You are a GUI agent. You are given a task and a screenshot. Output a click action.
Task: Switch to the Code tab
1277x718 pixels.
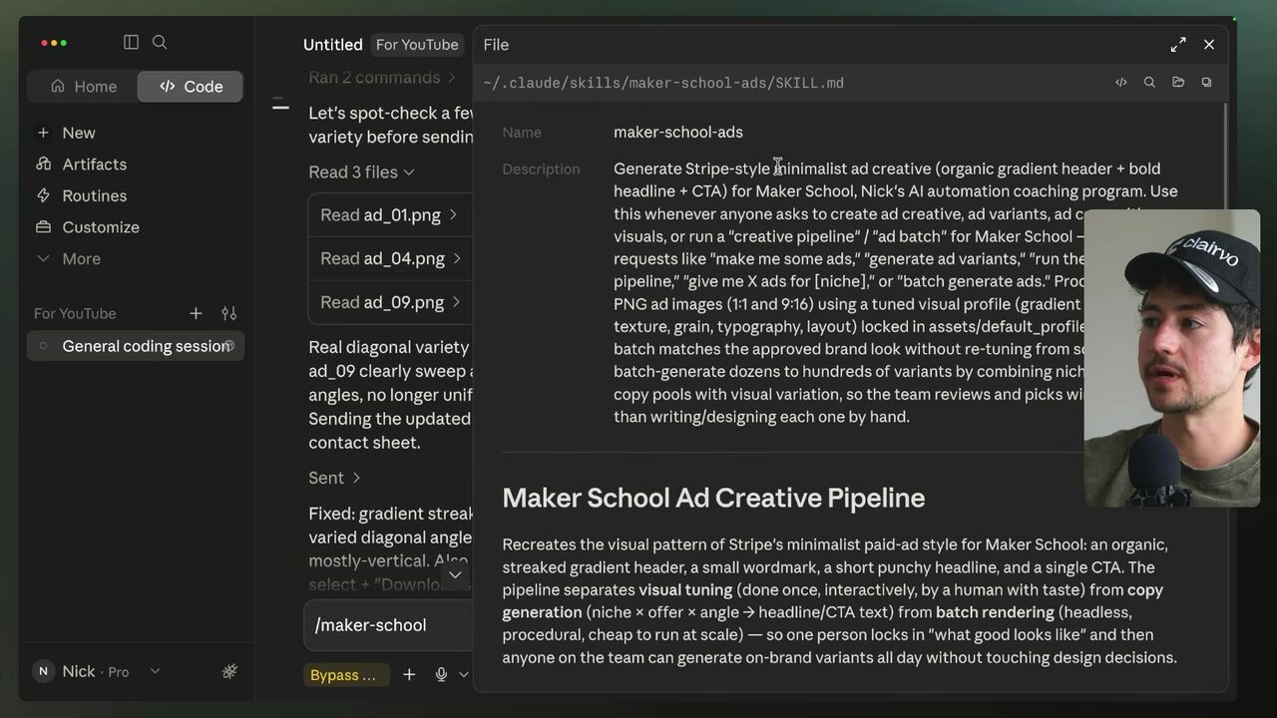(191, 87)
